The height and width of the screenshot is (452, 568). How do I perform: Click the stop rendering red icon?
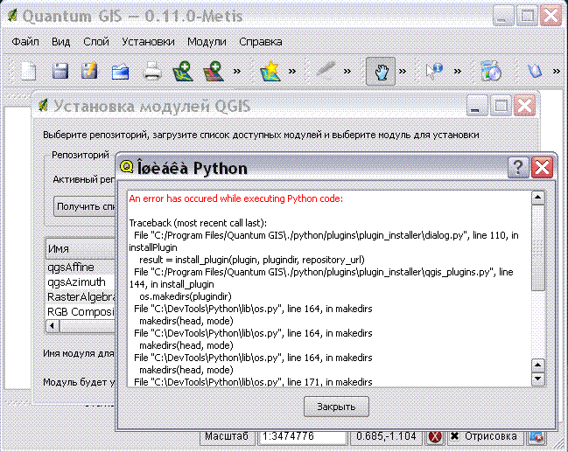pos(435,437)
